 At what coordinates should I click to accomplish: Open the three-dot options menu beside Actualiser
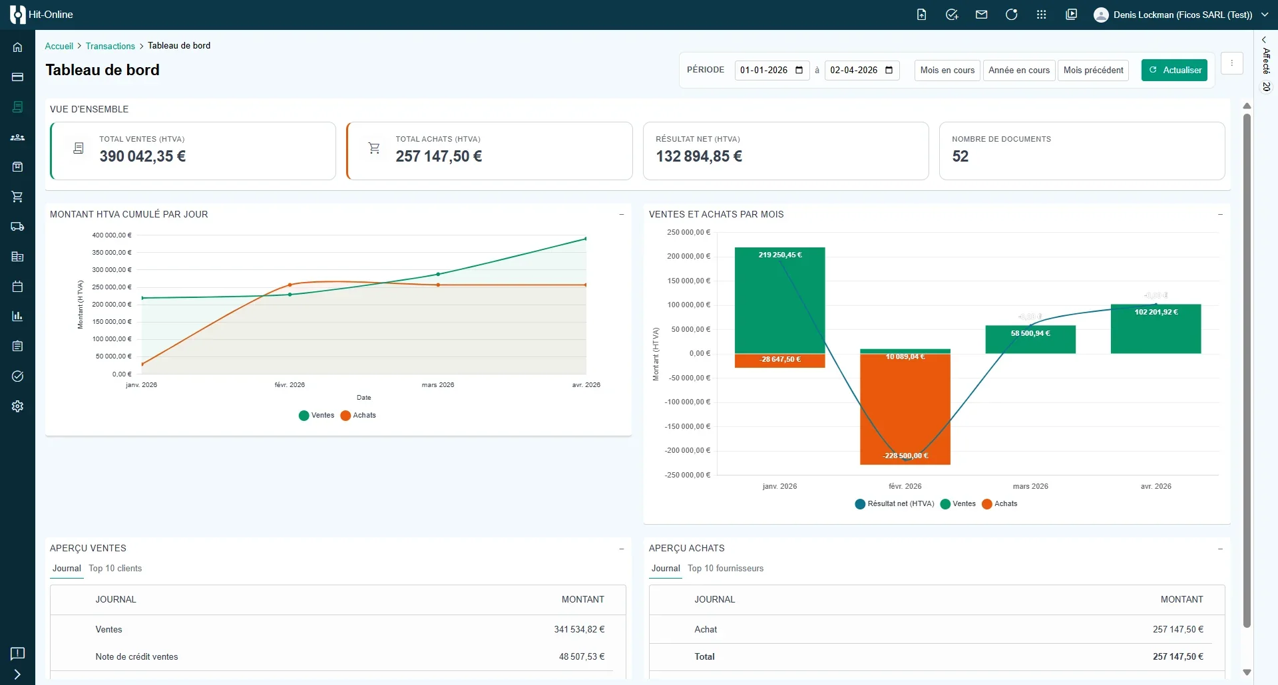[1232, 64]
